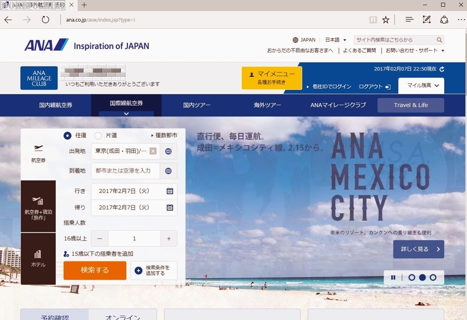Click the 帰り date field

click(x=134, y=207)
